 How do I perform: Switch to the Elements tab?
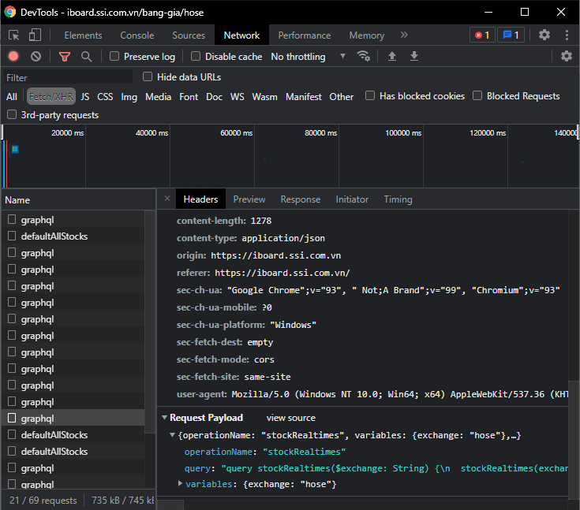coord(83,35)
